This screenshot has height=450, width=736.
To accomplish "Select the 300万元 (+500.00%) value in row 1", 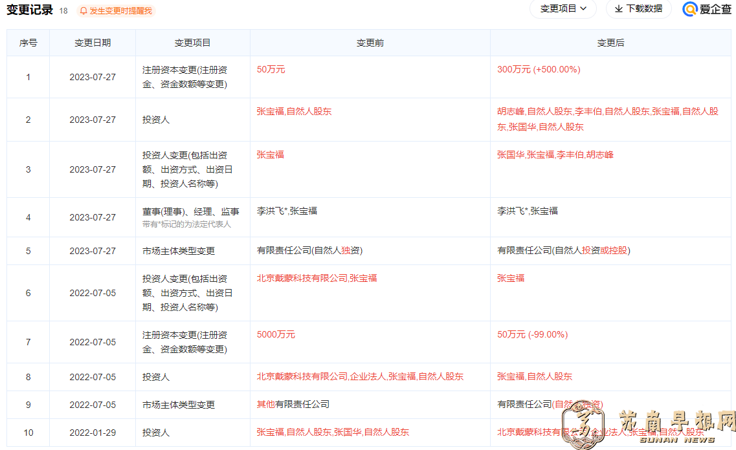I will (539, 69).
